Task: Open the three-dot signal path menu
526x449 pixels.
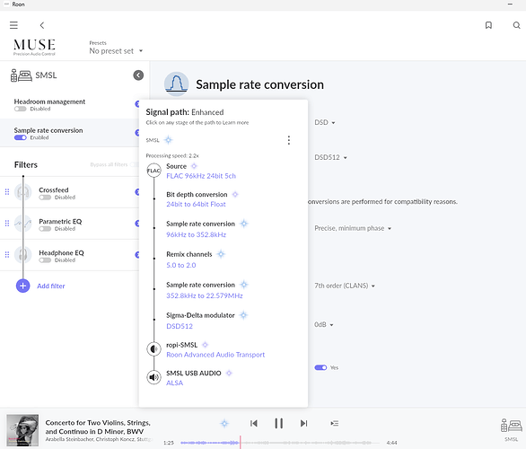Action: tap(289, 140)
